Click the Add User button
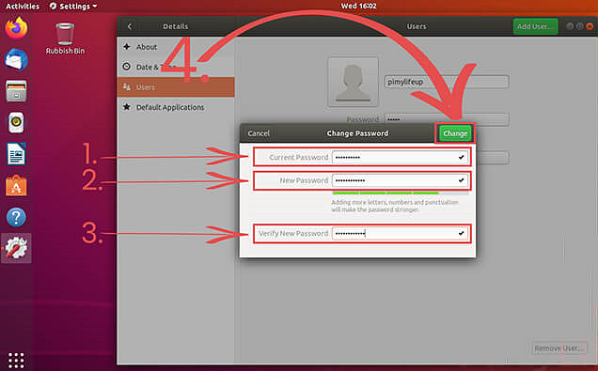Screen dimensions: 598x371 click(x=535, y=26)
